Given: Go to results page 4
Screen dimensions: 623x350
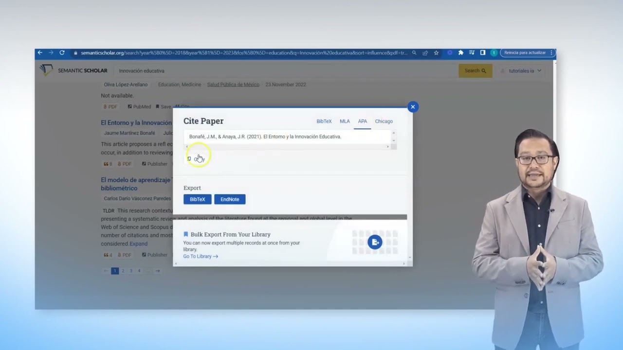Looking at the screenshot, I should tap(139, 271).
